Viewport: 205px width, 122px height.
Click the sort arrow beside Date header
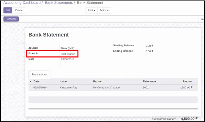point(31,81)
